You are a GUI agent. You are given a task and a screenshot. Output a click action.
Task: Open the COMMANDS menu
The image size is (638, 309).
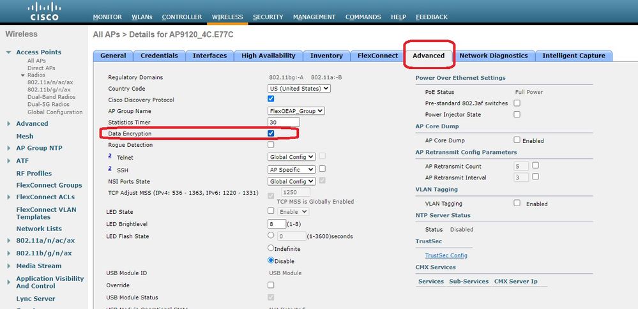point(363,17)
